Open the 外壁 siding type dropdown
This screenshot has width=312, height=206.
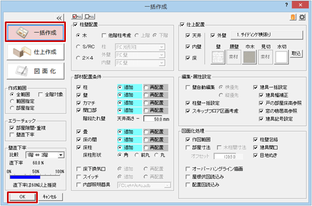coord(267,35)
